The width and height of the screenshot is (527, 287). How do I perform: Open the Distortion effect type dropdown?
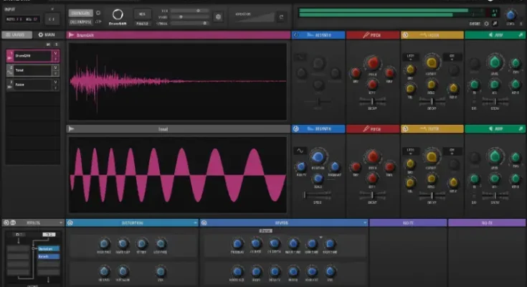pyautogui.click(x=194, y=222)
